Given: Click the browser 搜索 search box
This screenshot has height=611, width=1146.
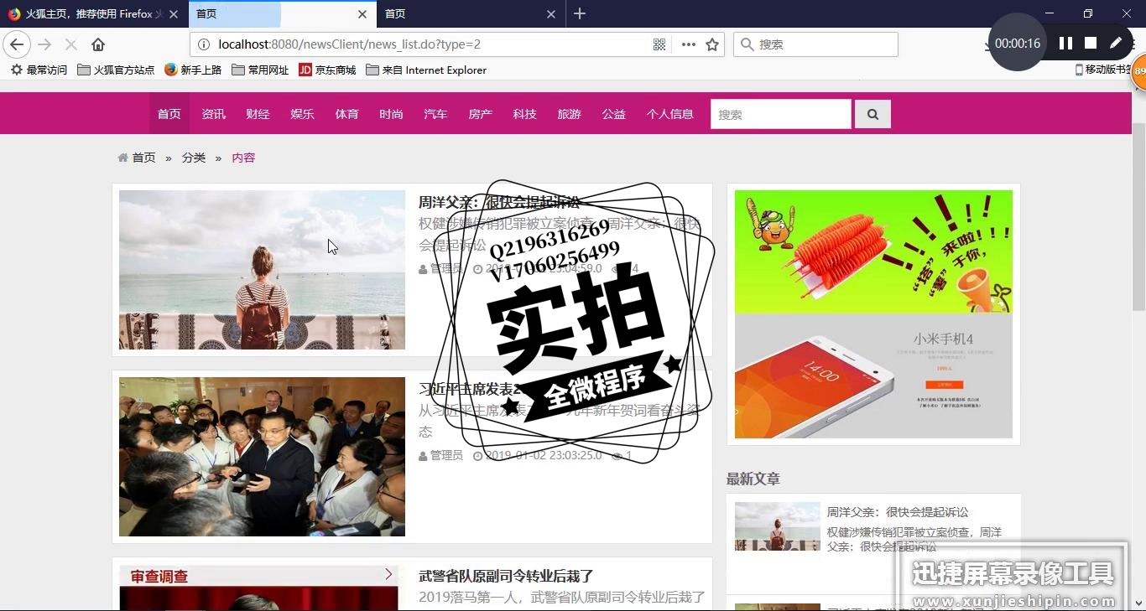Looking at the screenshot, I should [816, 44].
